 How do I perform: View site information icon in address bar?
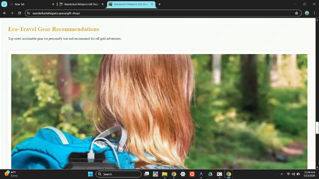29,13
